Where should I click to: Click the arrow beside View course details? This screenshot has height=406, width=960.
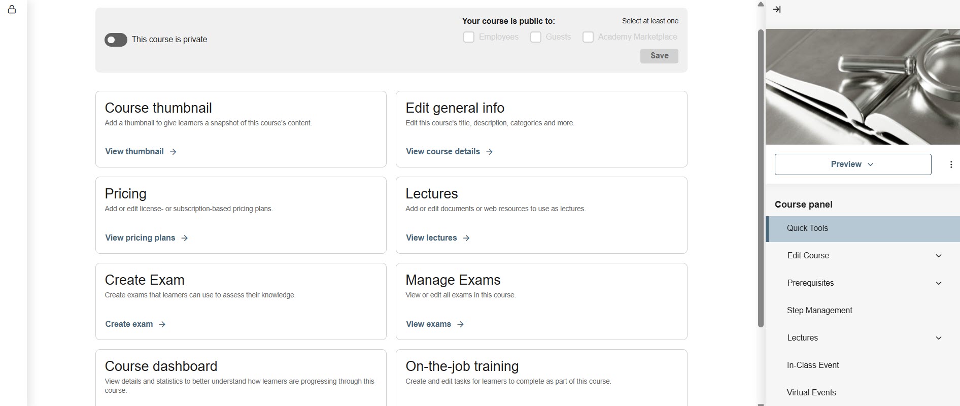click(x=489, y=152)
